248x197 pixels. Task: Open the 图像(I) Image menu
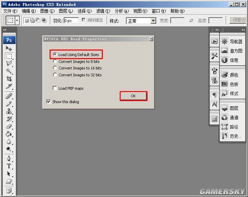tap(48, 11)
